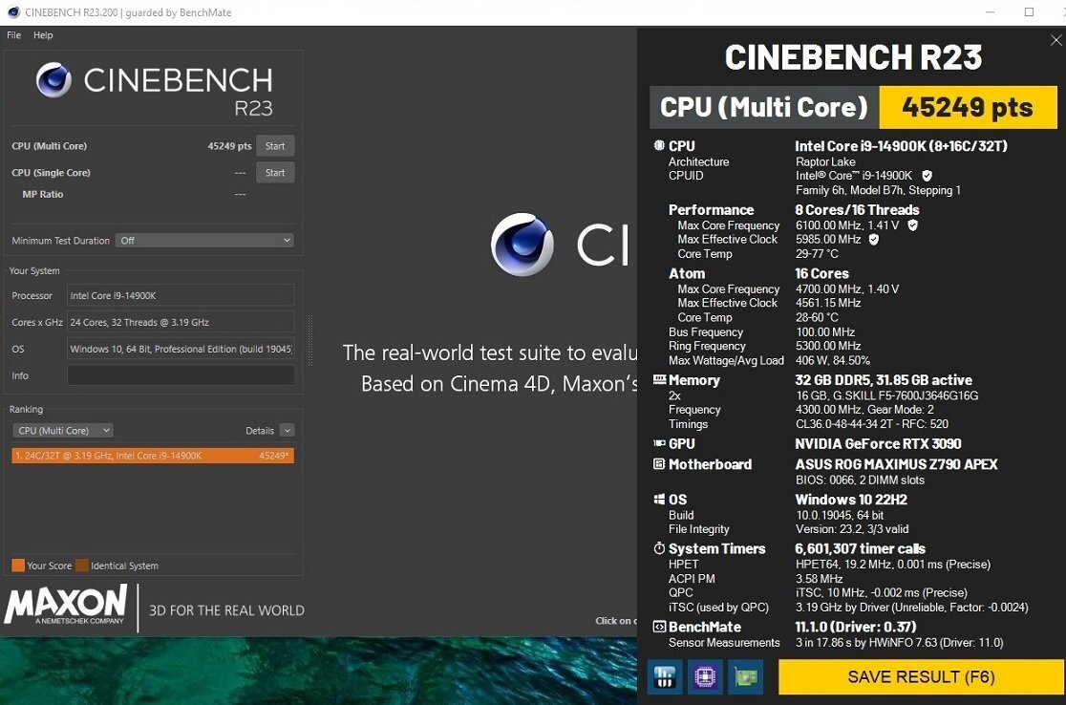Click the empty Info field
This screenshot has height=705, width=1066.
(x=181, y=375)
